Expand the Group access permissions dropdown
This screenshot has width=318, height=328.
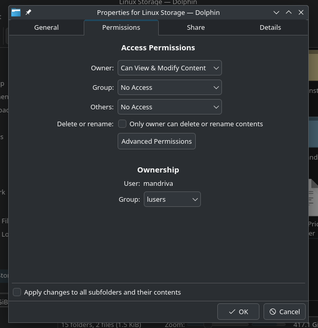(170, 87)
